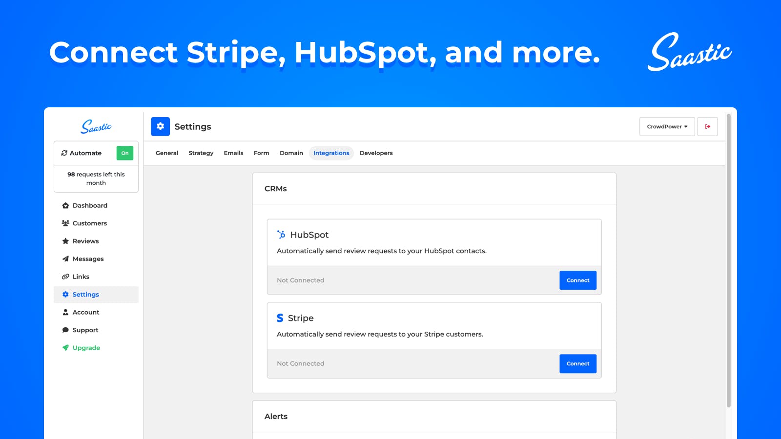The image size is (781, 439).
Task: Connect the Stripe integration
Action: click(x=578, y=364)
